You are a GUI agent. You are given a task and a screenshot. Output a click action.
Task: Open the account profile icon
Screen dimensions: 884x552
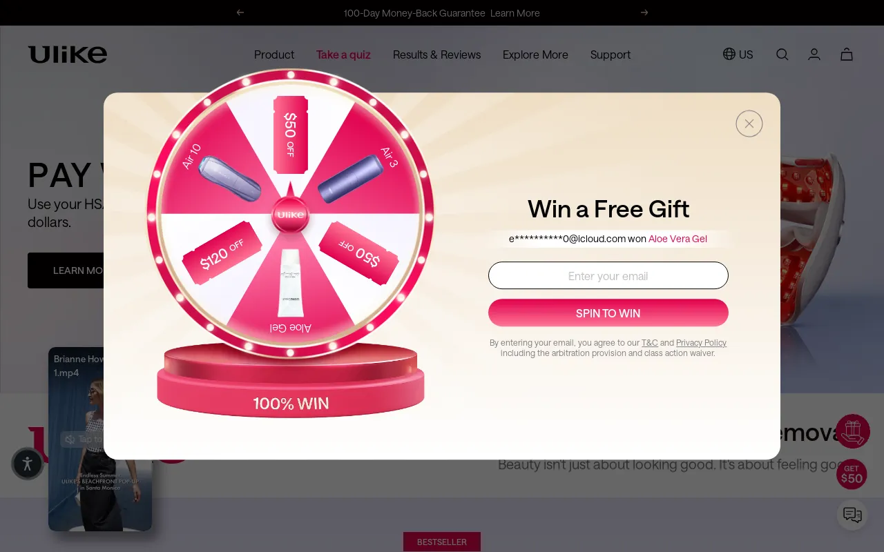point(814,55)
